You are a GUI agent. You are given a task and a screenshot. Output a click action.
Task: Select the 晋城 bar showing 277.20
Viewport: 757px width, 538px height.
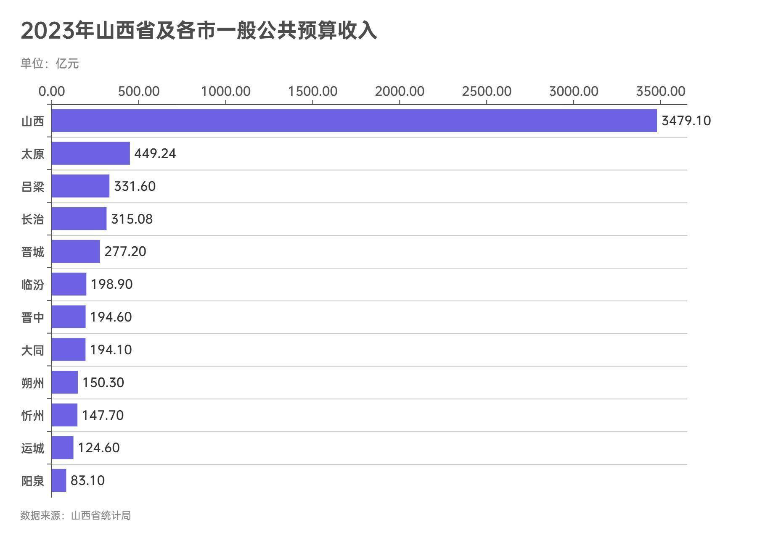coord(76,251)
